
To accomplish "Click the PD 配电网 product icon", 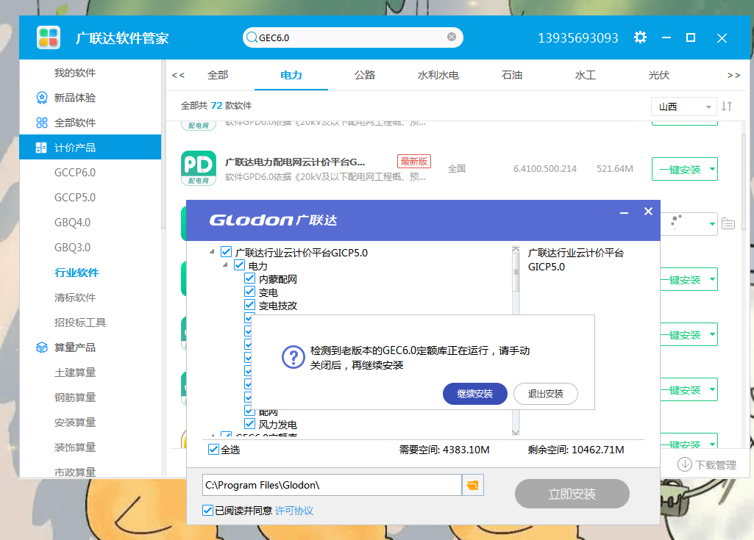I will click(199, 168).
